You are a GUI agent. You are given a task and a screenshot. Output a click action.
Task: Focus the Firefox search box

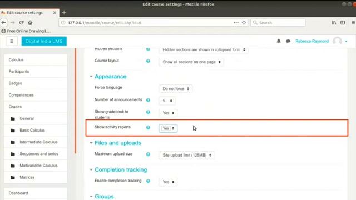pyautogui.click(x=278, y=23)
